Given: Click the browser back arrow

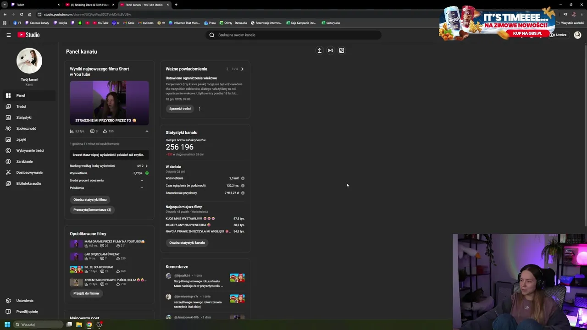Looking at the screenshot, I should coord(5,14).
